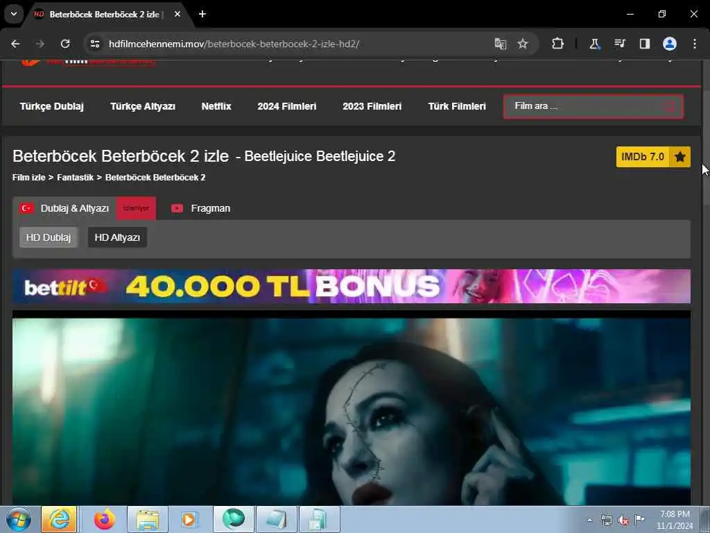Toggle the browser side panel
This screenshot has height=533, width=710.
click(x=644, y=44)
